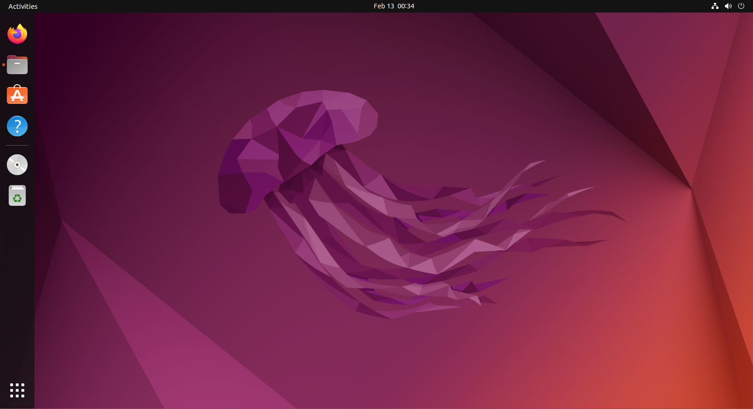Open Firefox from the dock
753x409 pixels.
[17, 34]
